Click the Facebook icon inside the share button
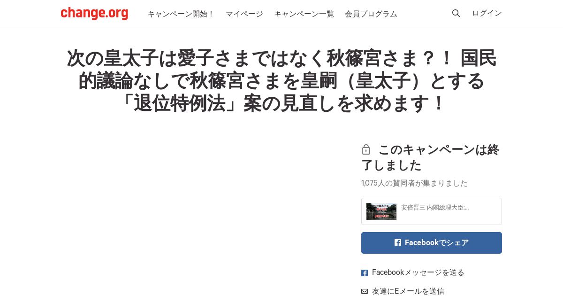Viewport: 563px width, 296px height. pyautogui.click(x=398, y=242)
